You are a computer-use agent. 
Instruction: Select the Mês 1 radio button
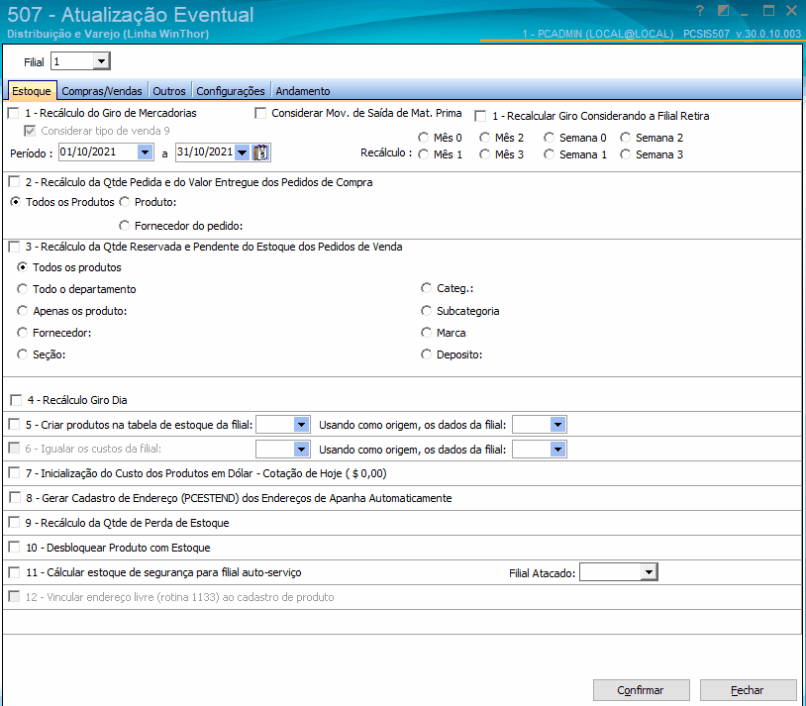423,154
